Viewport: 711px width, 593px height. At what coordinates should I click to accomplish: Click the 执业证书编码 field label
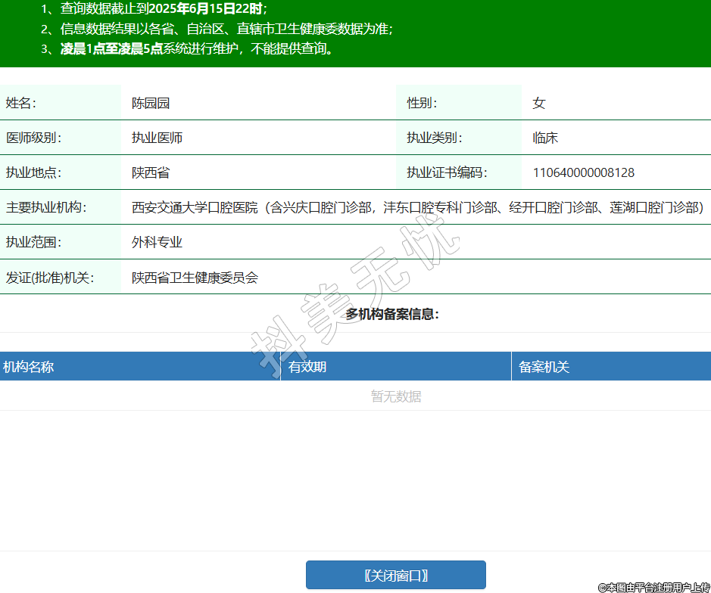(447, 172)
